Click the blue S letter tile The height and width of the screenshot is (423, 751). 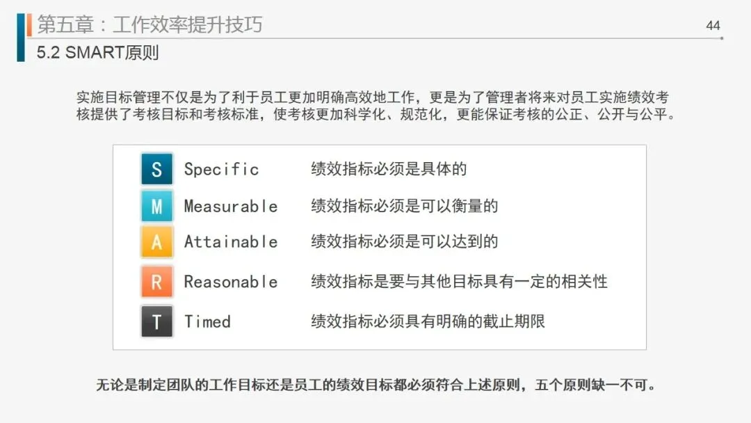click(156, 169)
